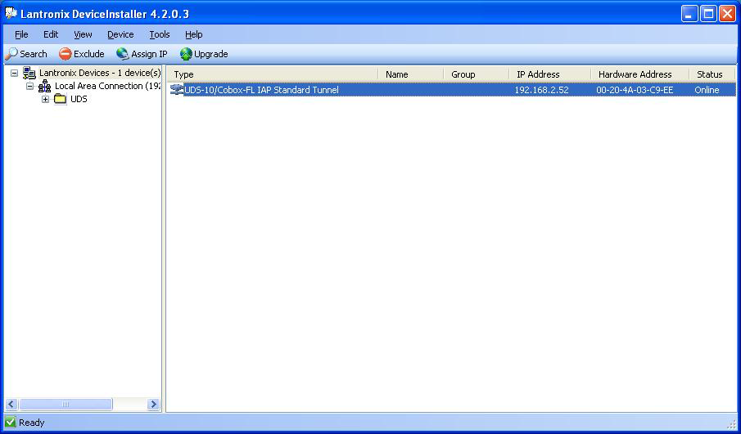Select 'Lantronix Devices - 1 device(s)' tree item

pyautogui.click(x=100, y=73)
